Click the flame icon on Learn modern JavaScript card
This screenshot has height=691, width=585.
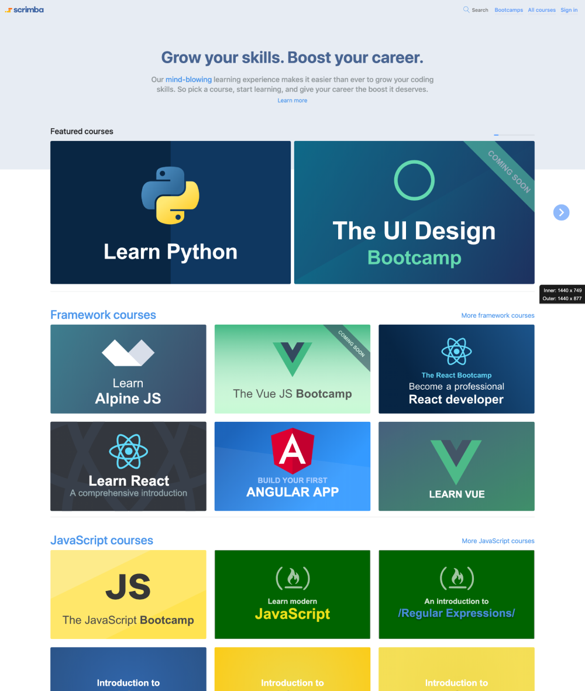[292, 577]
